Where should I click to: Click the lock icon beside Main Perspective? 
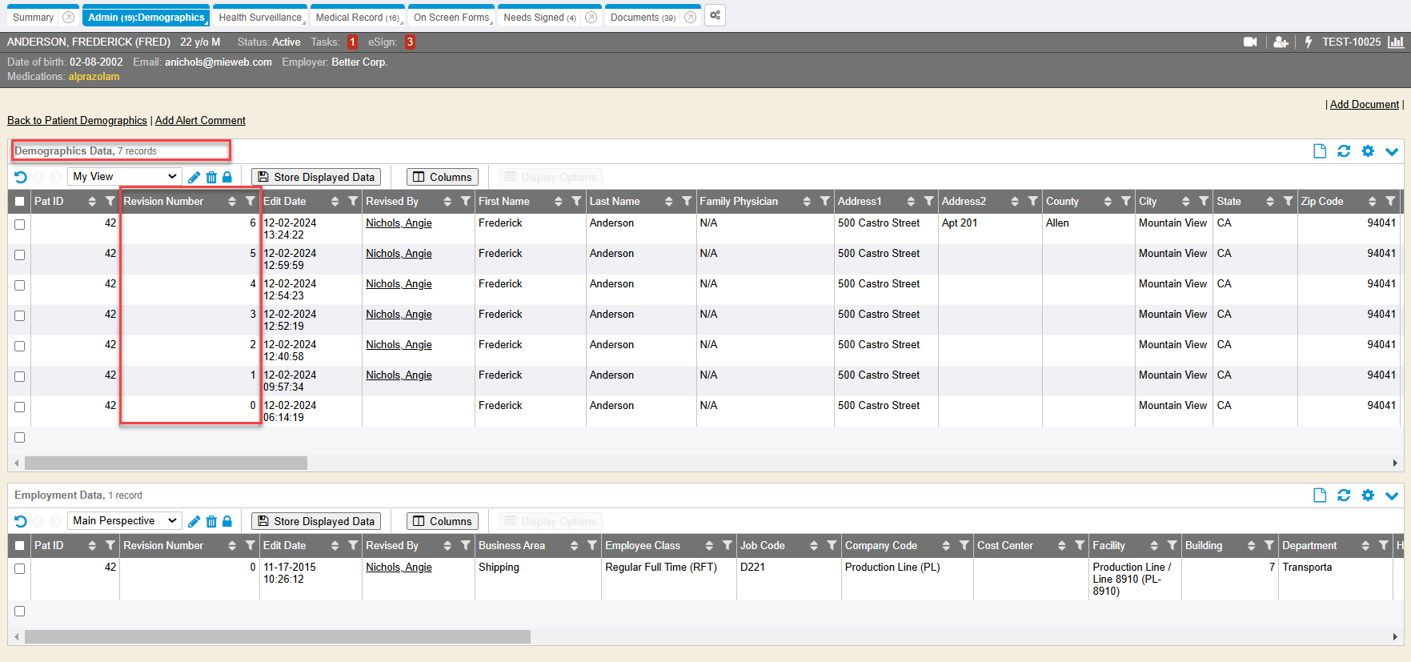tap(227, 521)
